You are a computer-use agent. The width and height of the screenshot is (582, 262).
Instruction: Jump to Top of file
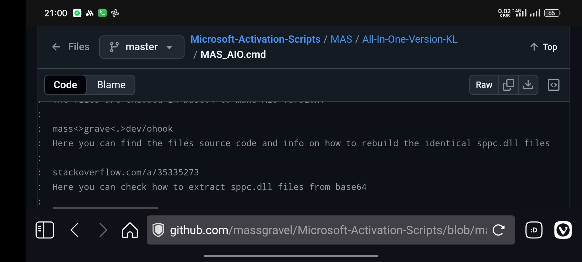(x=544, y=47)
